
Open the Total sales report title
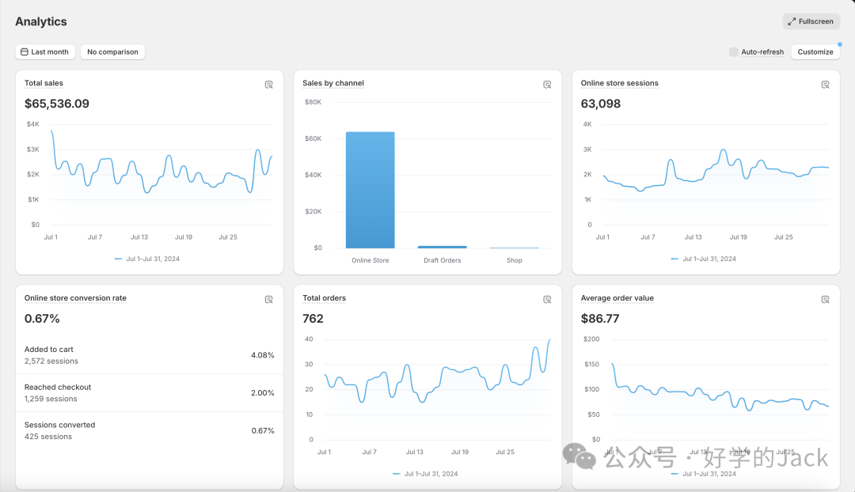point(44,83)
